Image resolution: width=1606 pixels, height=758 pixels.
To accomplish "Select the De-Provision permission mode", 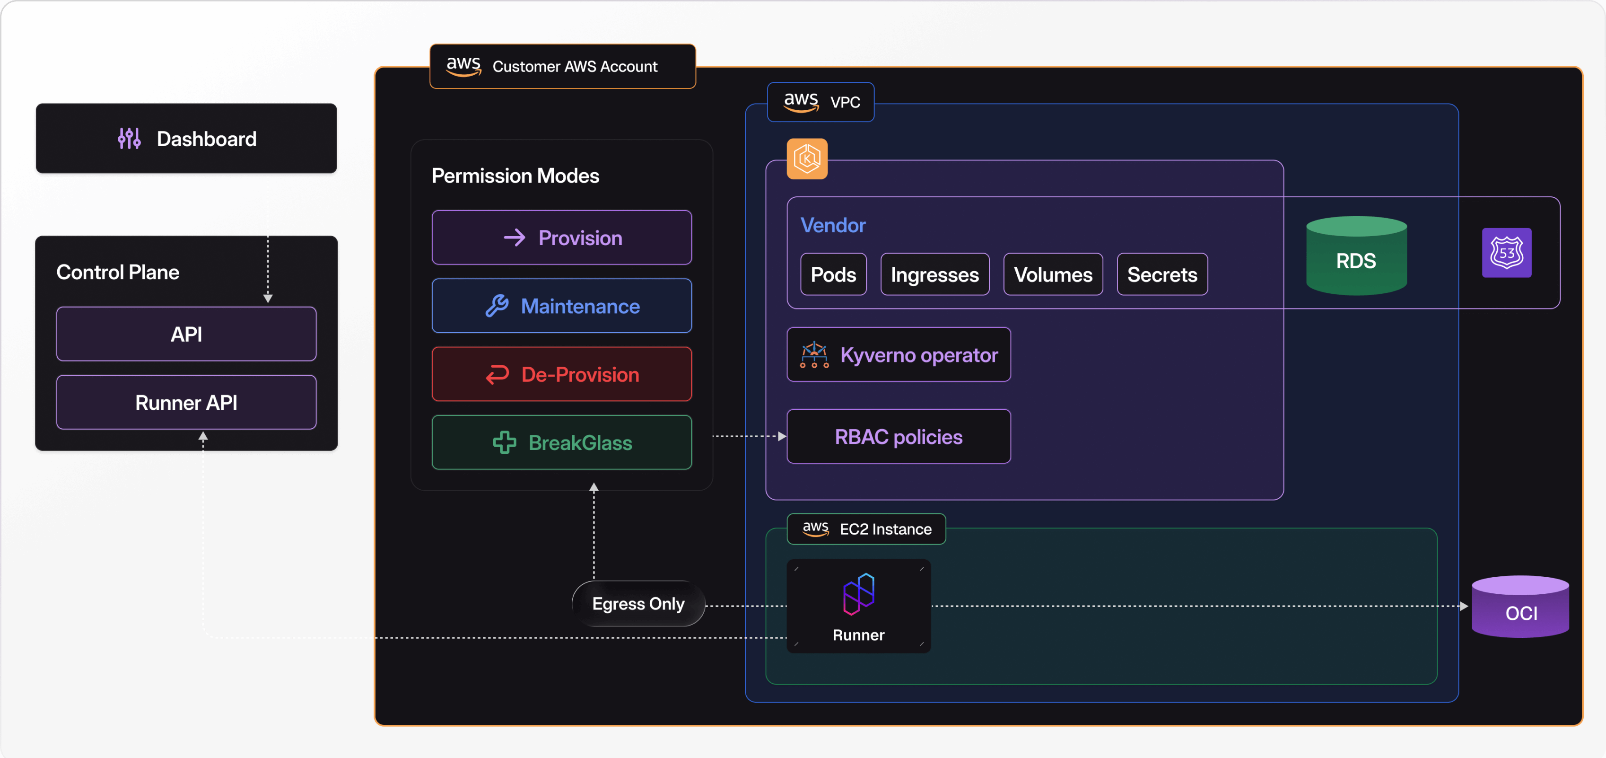I will coord(561,374).
